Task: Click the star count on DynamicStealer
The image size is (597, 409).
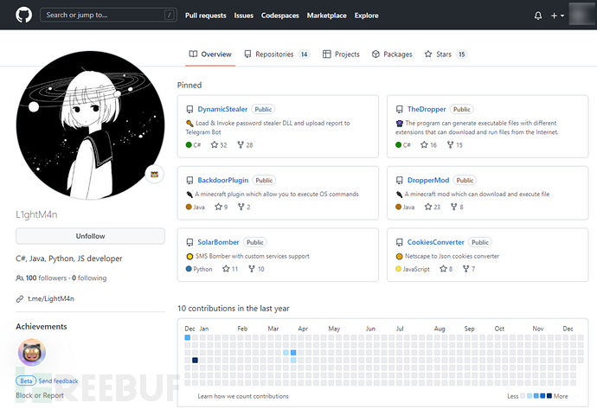Action: coord(217,145)
